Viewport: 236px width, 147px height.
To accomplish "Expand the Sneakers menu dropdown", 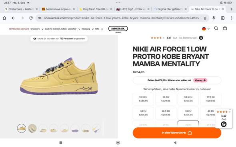I will 37,29.
